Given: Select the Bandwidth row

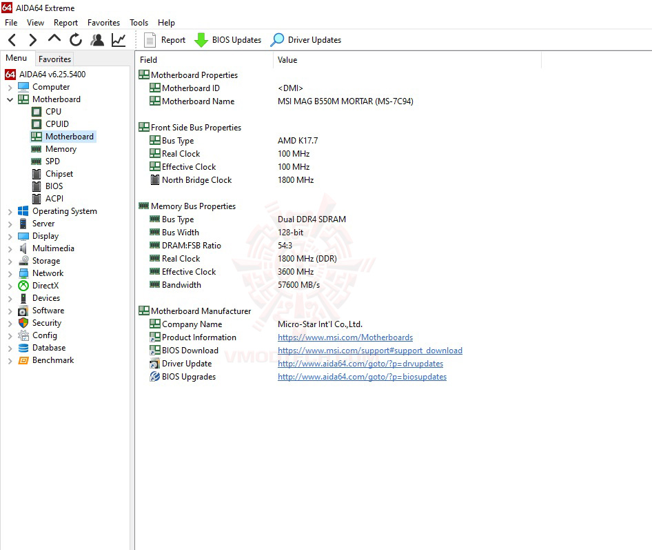Looking at the screenshot, I should point(235,285).
